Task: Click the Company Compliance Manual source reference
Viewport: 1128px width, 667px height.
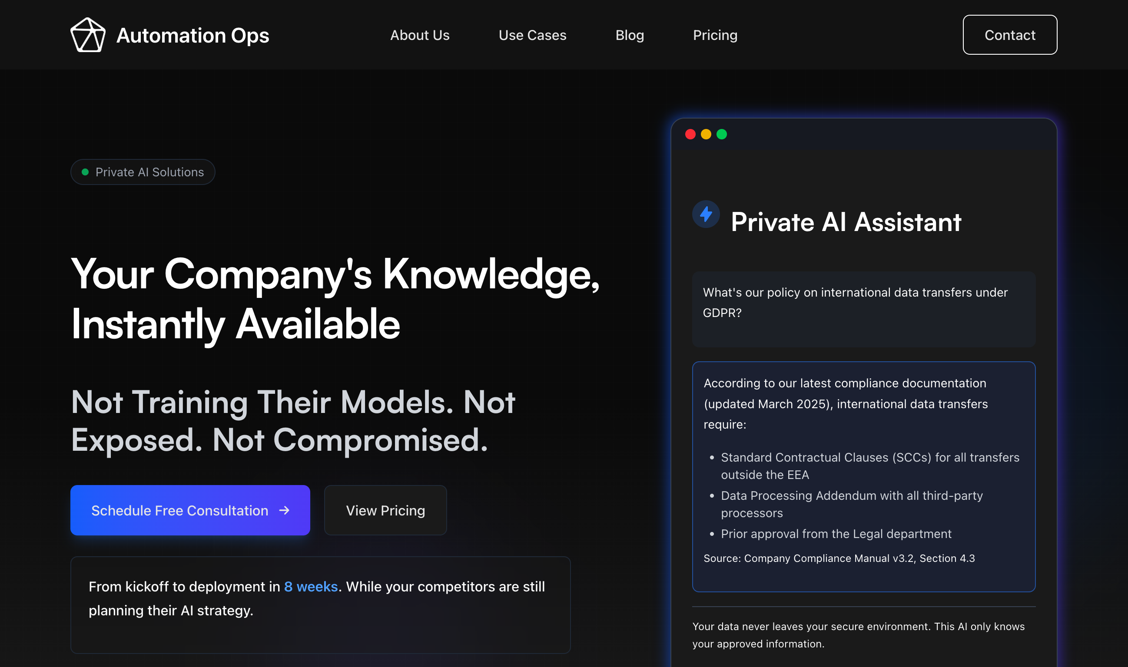Action: coord(838,558)
